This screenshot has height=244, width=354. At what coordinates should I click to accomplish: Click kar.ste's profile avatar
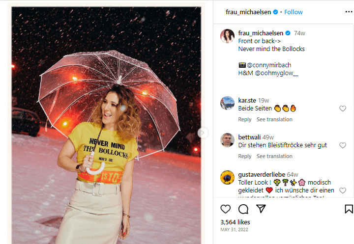(x=227, y=104)
